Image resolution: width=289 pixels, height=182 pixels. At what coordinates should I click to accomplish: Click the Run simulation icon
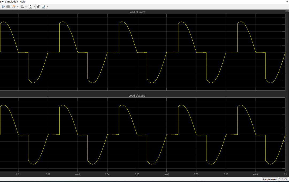(x=3, y=6)
